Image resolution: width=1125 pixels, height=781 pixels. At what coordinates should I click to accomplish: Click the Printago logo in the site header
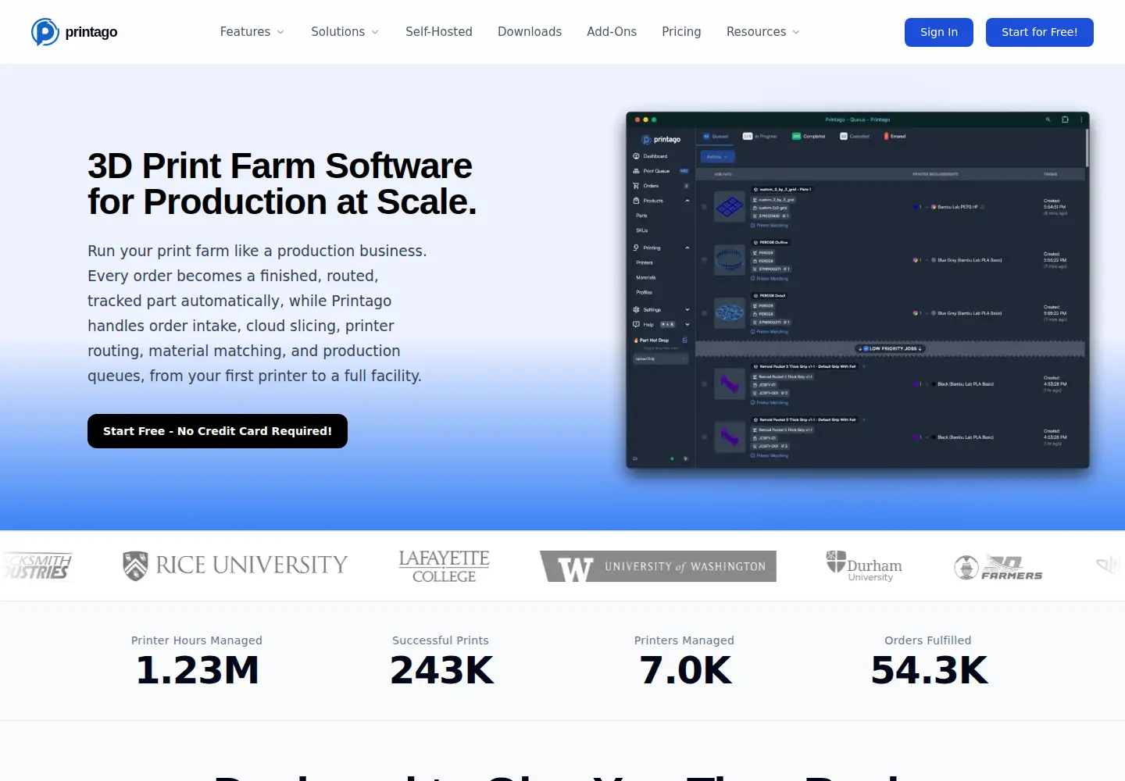[x=74, y=32]
